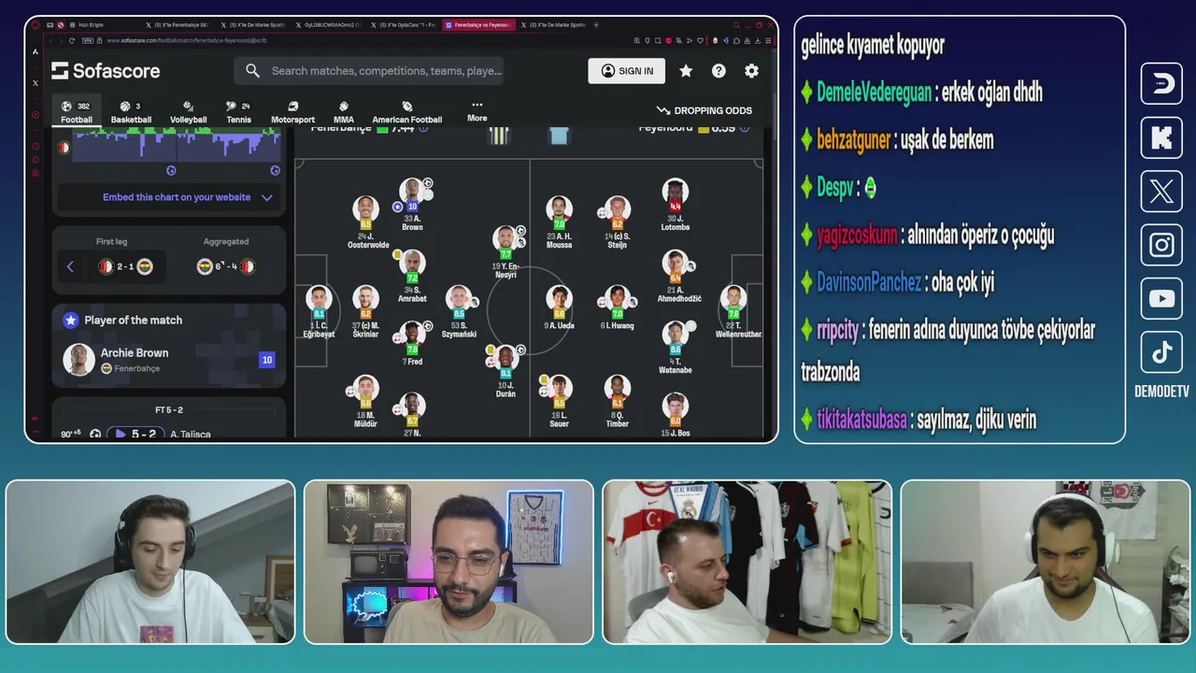Click the search matches input field
This screenshot has width=1196, height=673.
369,71
